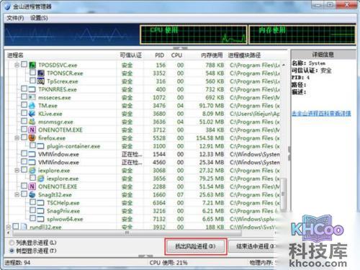This screenshot has height=270, width=360.
Task: Select the plugin-container.exe row text
Action: (73, 146)
